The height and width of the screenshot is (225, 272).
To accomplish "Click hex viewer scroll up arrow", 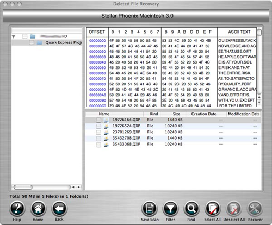I will coord(259,97).
